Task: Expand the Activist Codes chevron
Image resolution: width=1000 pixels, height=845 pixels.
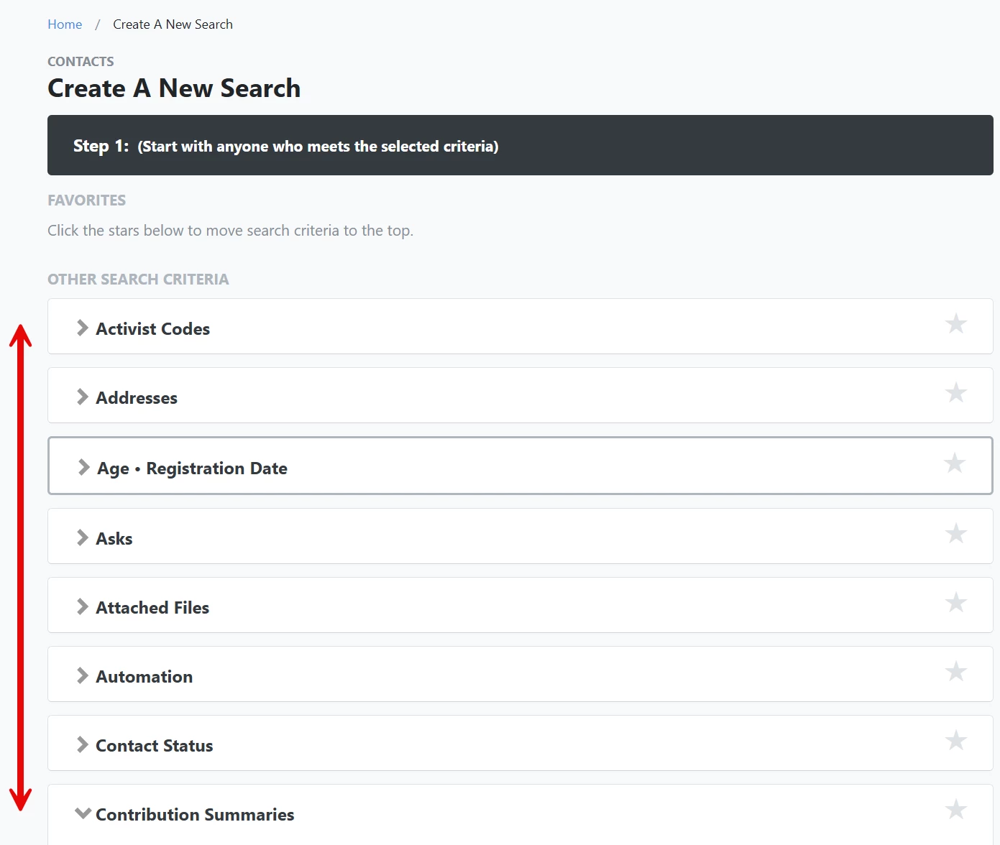Action: [82, 328]
